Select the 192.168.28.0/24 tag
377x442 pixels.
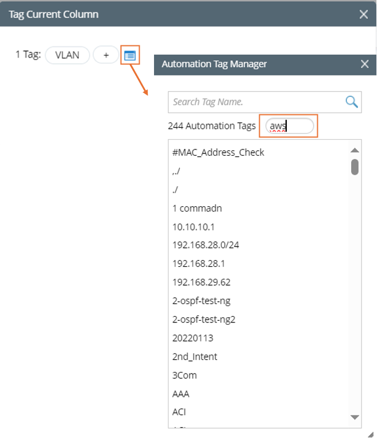click(206, 245)
